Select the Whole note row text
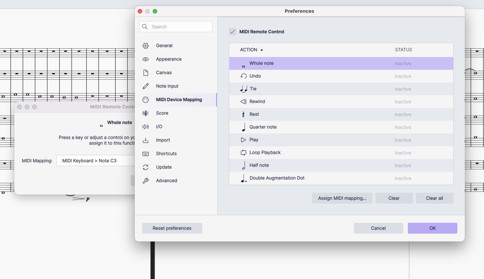This screenshot has height=279, width=484. click(262, 63)
